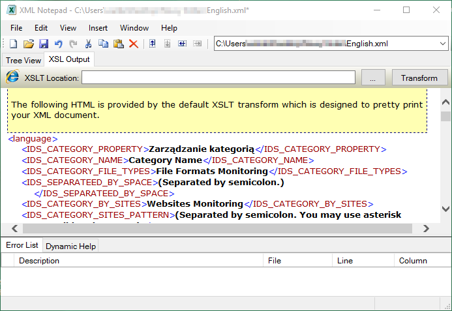
Task: Click the Nudge node up icon
Action: [153, 44]
